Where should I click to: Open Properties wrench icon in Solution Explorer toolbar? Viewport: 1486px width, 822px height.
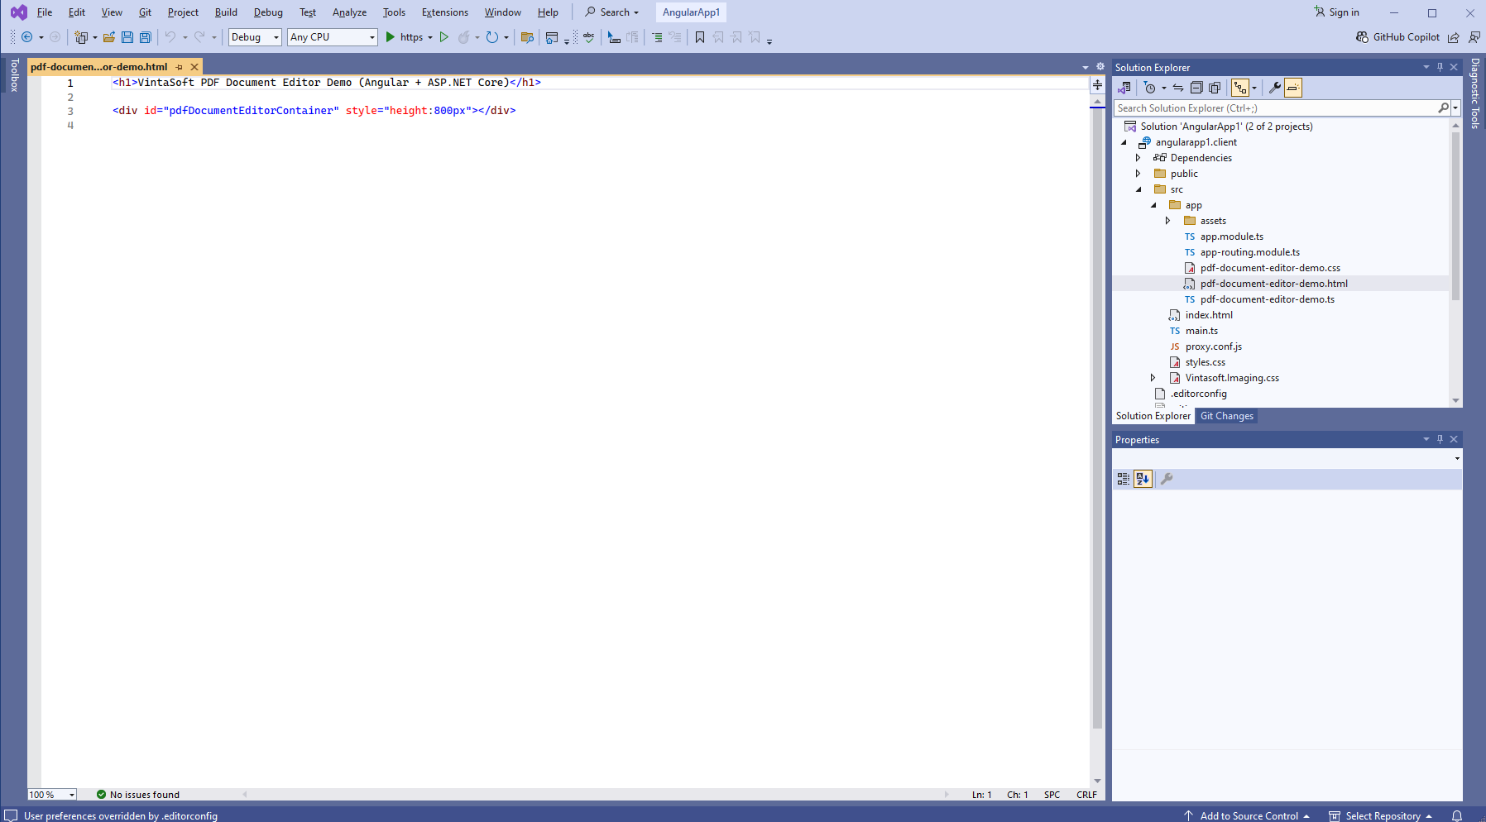click(1275, 88)
